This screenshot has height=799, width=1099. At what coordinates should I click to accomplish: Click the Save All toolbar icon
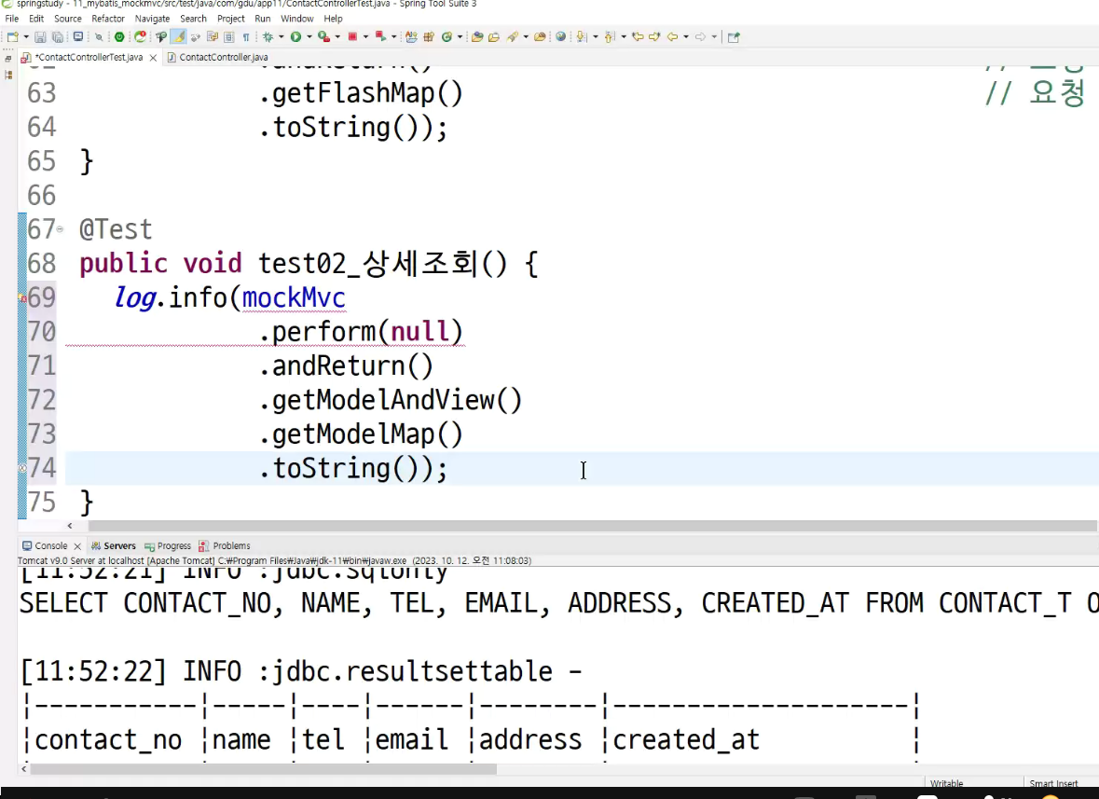[58, 37]
